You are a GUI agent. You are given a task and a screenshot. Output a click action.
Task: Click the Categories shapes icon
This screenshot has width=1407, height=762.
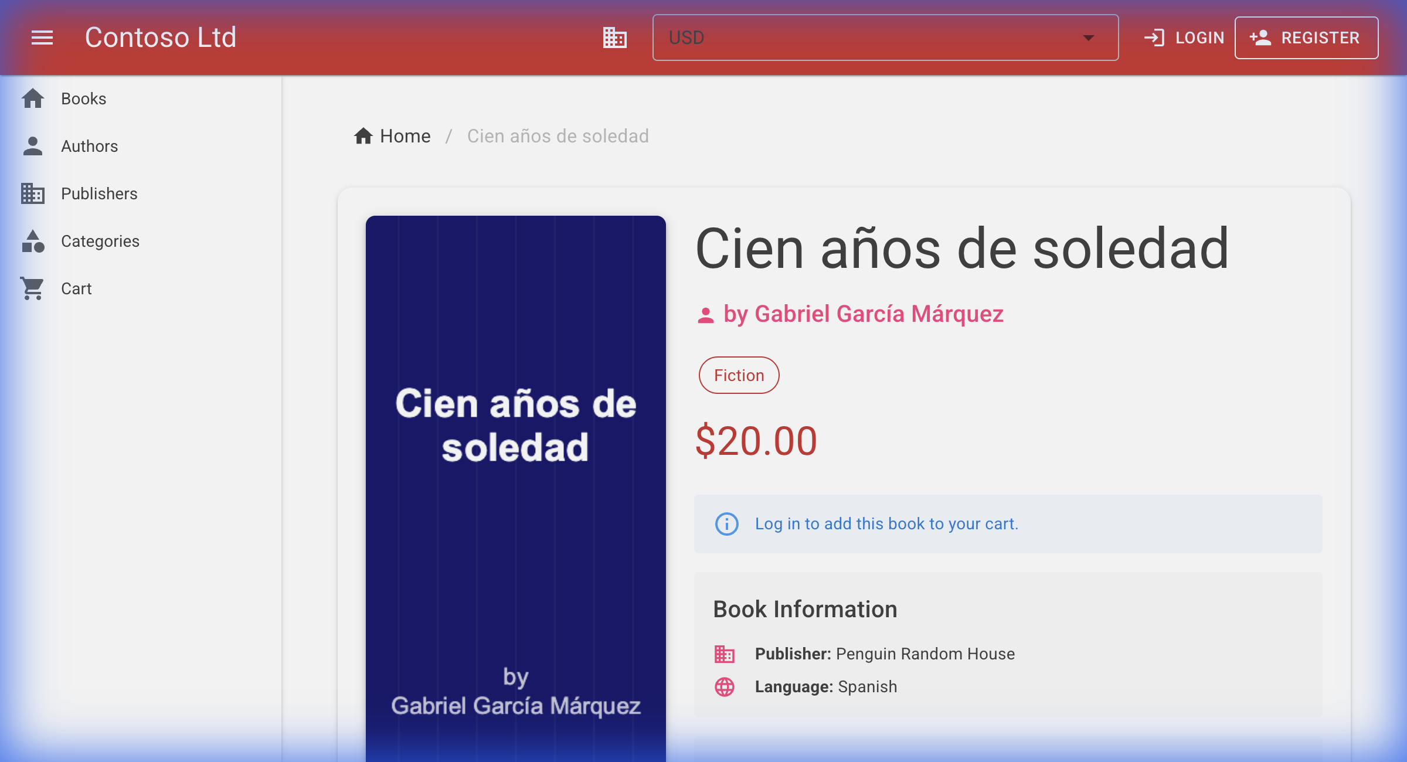pyautogui.click(x=33, y=241)
